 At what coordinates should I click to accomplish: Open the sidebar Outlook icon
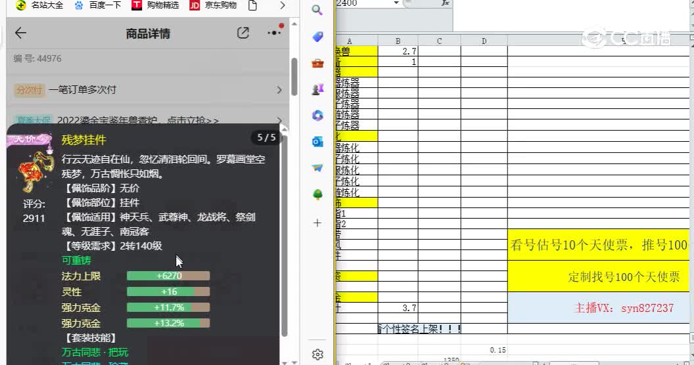point(317,142)
